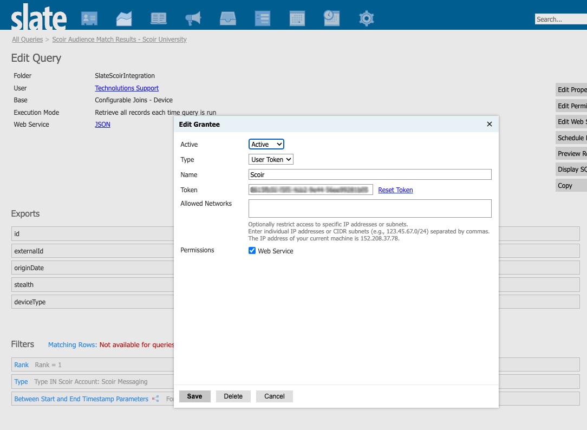
Task: Open the Records contact card icon
Action: [x=89, y=18]
